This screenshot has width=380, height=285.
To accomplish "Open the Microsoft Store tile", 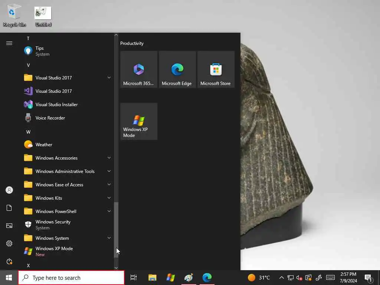I will [216, 69].
